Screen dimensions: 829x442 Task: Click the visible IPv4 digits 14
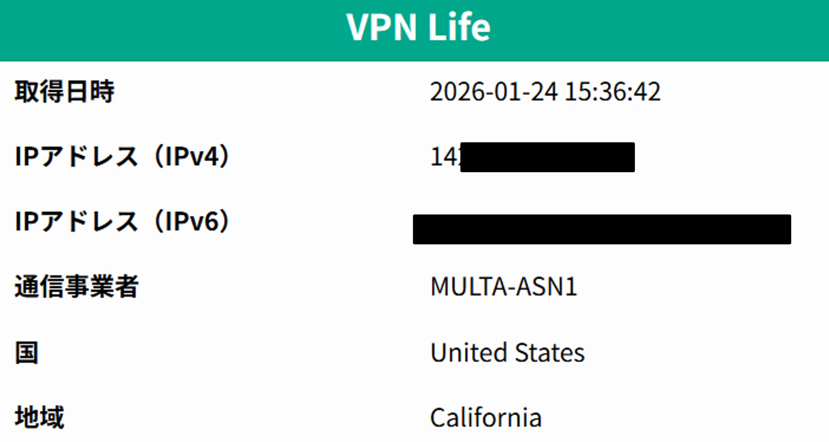pos(444,157)
